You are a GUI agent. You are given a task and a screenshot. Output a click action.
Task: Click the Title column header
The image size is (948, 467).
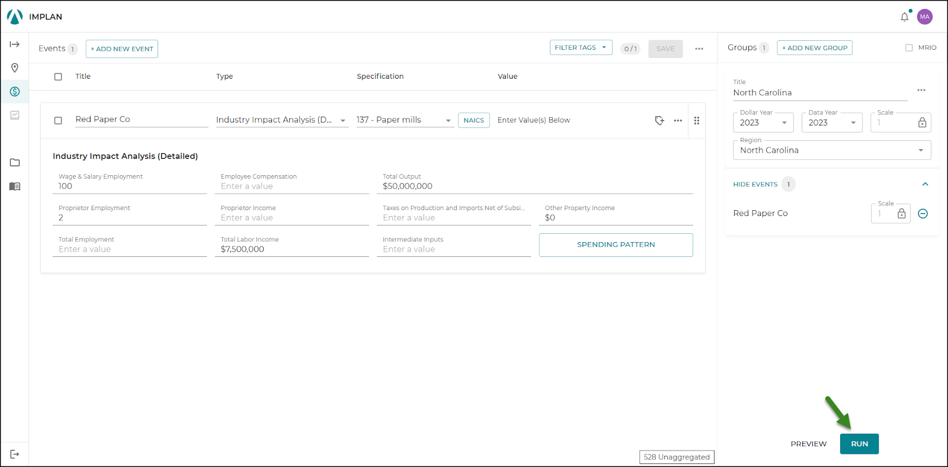[x=83, y=76]
